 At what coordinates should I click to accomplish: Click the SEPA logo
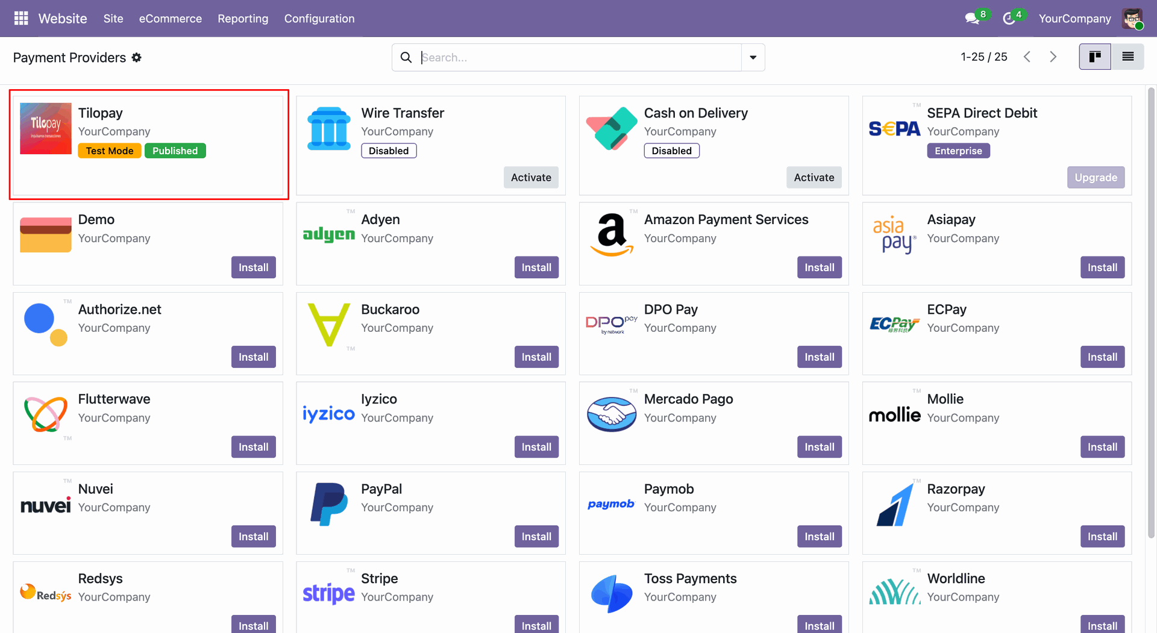(x=895, y=128)
